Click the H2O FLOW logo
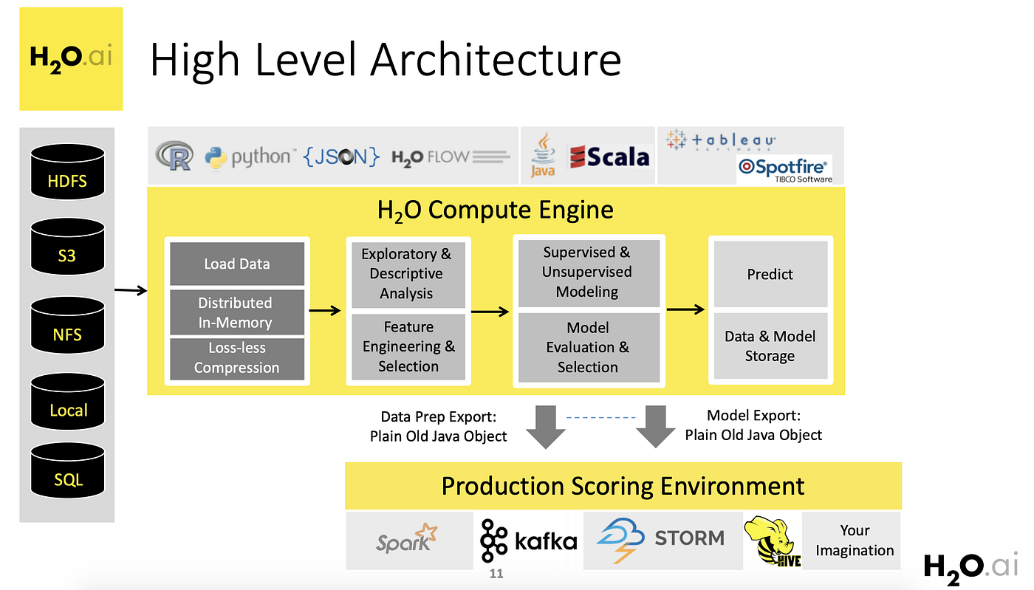 (451, 157)
